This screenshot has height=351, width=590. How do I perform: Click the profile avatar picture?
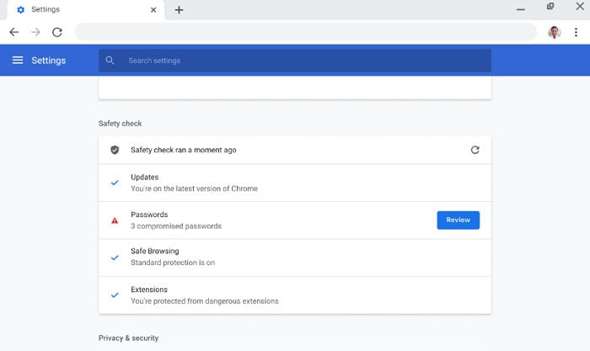pyautogui.click(x=555, y=32)
